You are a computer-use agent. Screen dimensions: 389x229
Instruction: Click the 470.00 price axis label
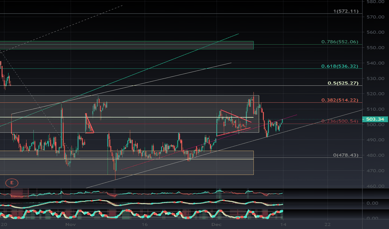375,171
